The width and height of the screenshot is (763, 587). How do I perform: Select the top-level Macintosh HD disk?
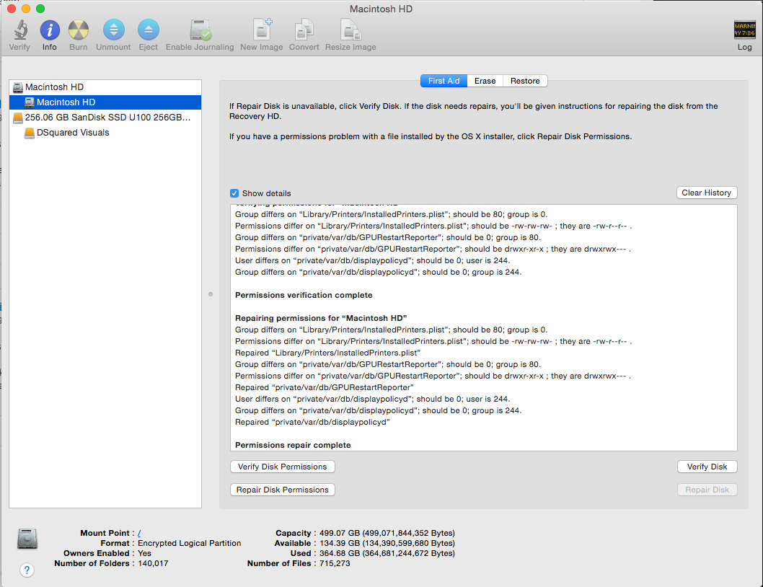105,87
